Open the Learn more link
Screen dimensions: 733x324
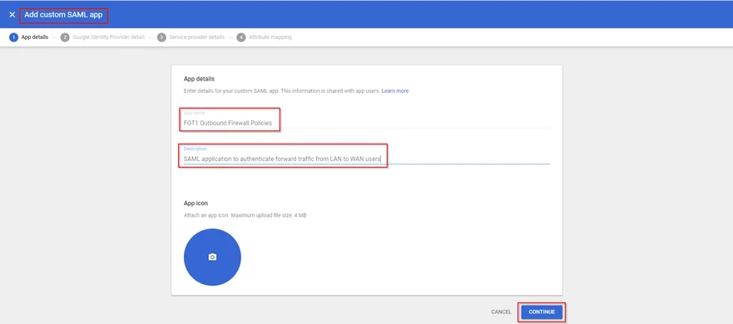coord(395,91)
